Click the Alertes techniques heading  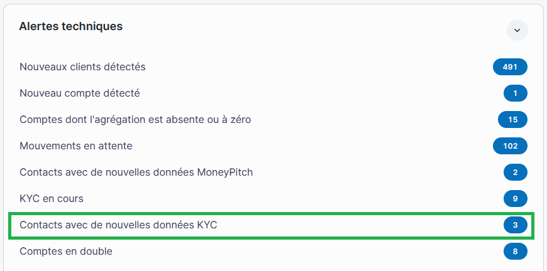point(71,26)
